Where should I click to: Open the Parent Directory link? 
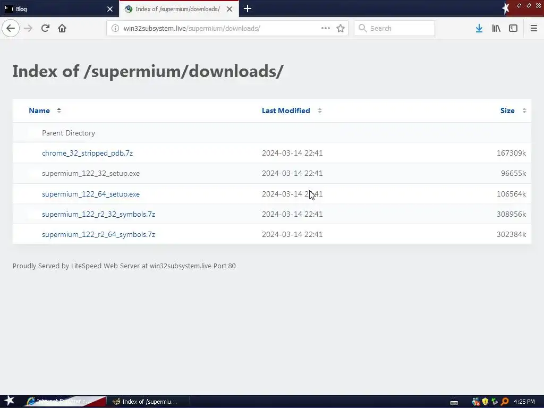pyautogui.click(x=69, y=133)
